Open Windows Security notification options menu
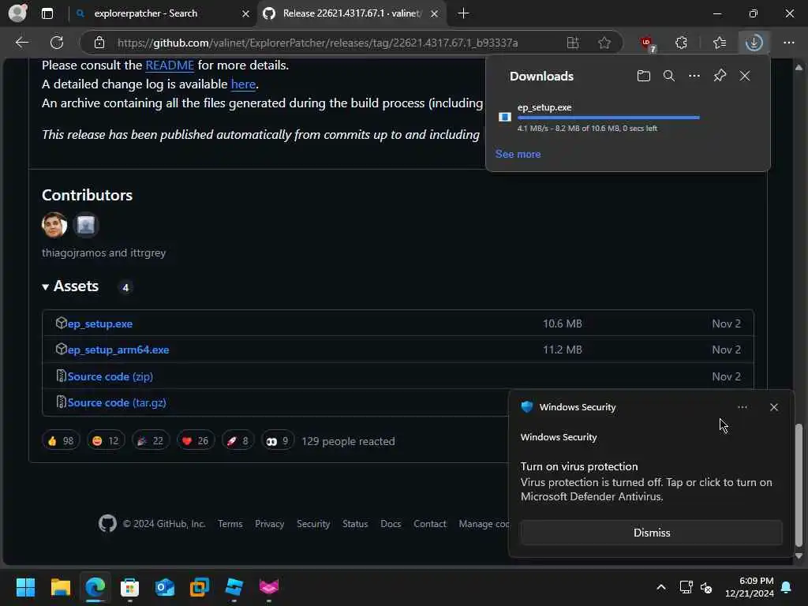Viewport: 808px width, 606px height. [742, 407]
